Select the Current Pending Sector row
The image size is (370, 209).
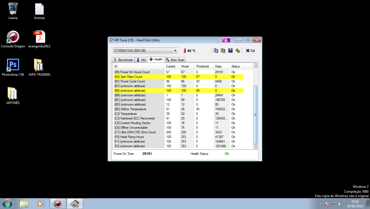tap(178, 123)
